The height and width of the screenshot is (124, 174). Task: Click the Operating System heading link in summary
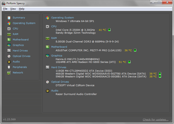(x=62, y=18)
